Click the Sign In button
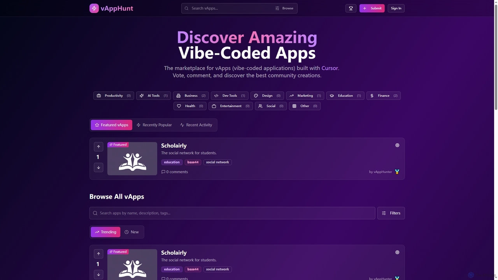The height and width of the screenshot is (280, 498). 396,8
